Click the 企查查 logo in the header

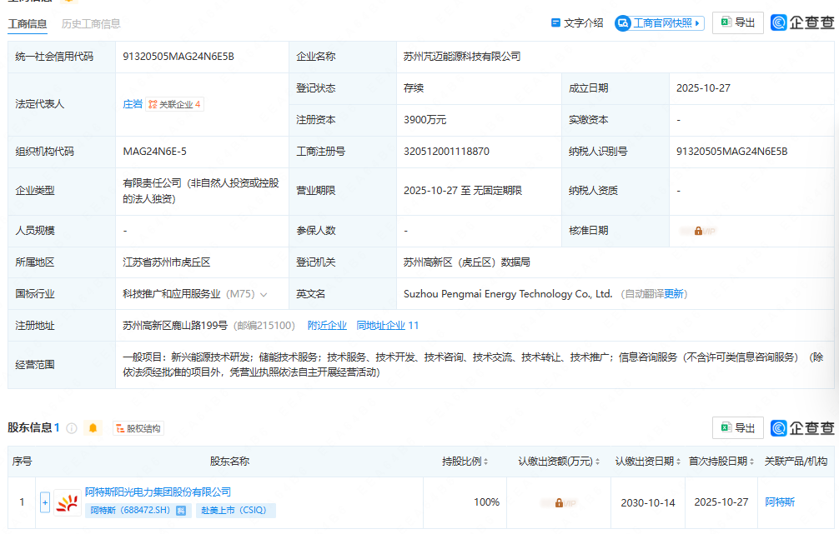click(801, 23)
